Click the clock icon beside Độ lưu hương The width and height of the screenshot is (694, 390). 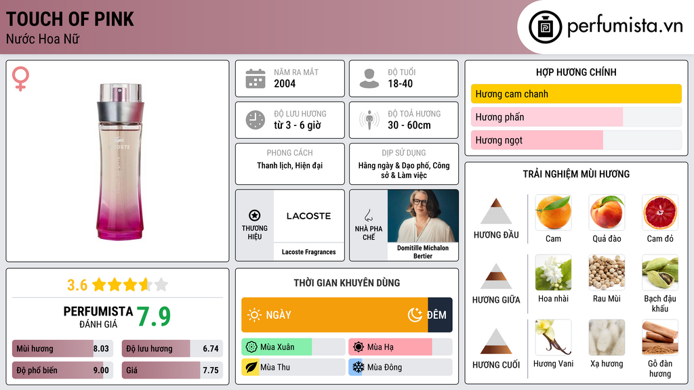click(x=256, y=120)
